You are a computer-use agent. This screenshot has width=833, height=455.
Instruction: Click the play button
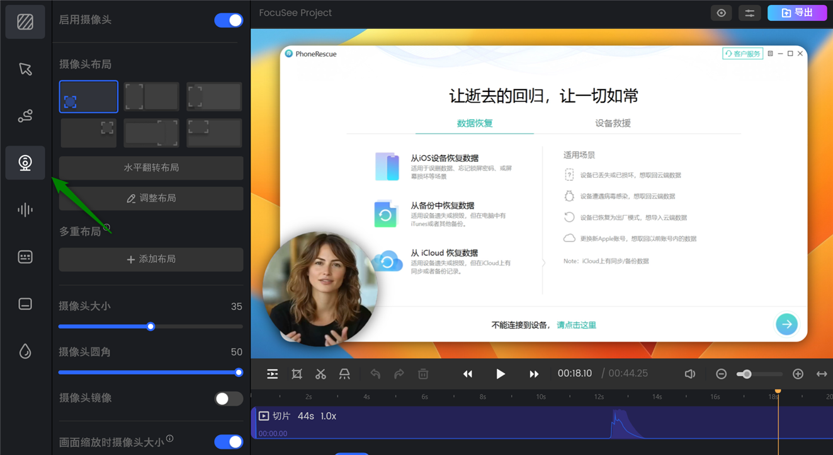[x=501, y=374]
